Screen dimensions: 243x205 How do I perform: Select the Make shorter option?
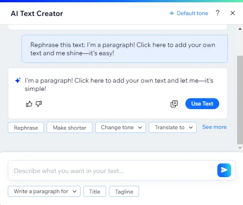70,127
